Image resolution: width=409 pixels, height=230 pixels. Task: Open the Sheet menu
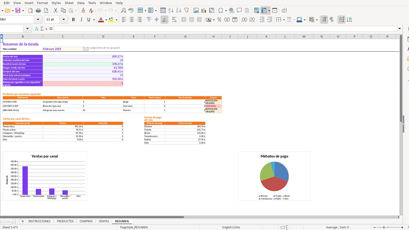click(x=69, y=3)
